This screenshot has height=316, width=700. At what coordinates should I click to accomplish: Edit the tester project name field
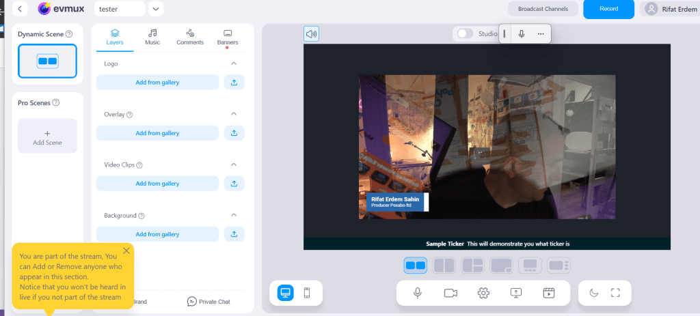click(x=120, y=9)
